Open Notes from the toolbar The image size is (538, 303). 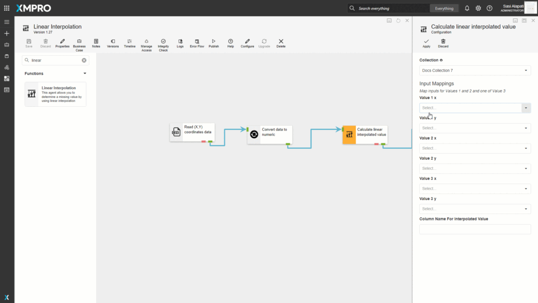pyautogui.click(x=96, y=43)
